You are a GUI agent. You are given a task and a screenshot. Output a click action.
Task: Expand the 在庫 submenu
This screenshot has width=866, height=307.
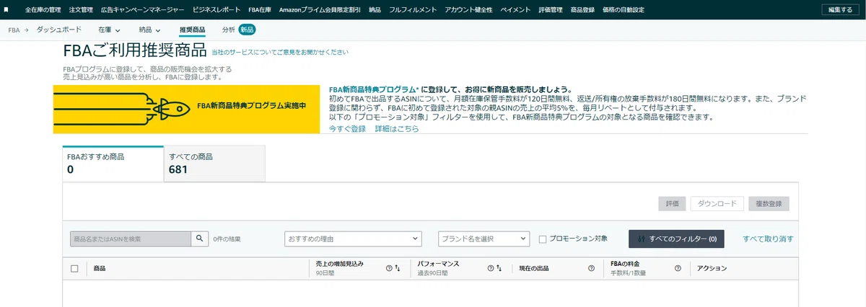tap(109, 30)
